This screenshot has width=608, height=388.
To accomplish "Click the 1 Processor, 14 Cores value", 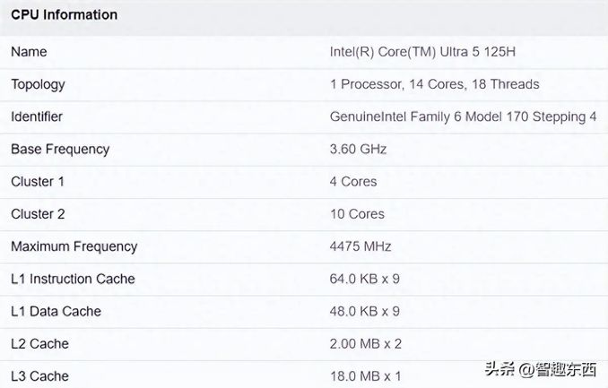I will click(434, 84).
